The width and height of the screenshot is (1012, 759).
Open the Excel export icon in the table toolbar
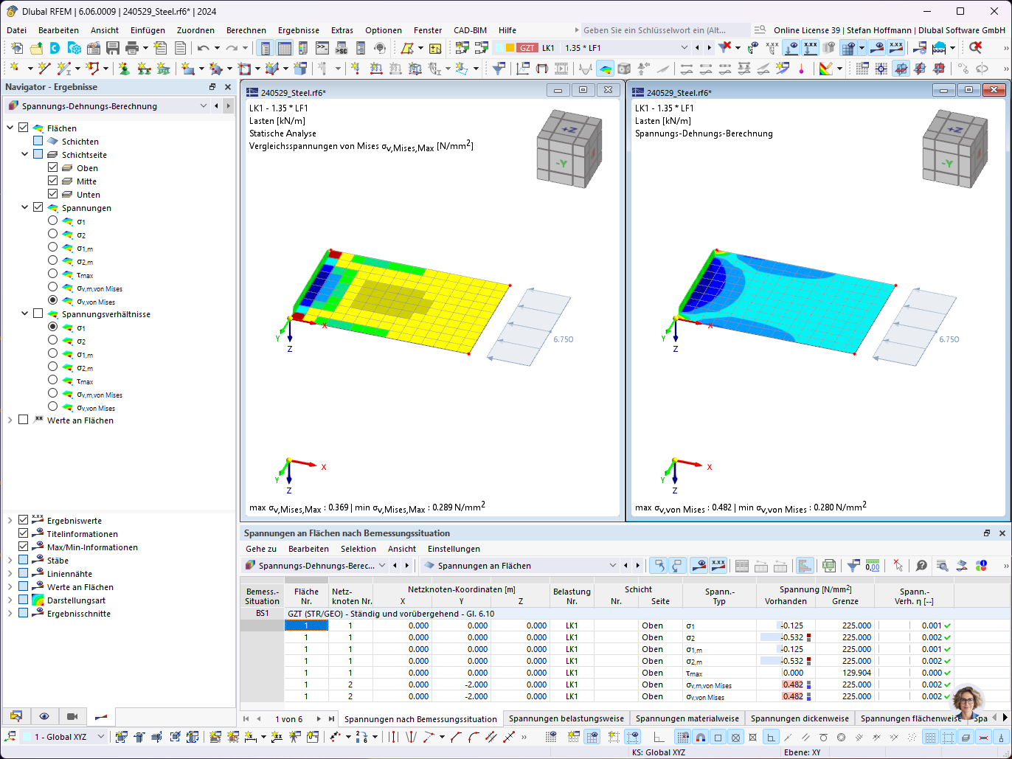pos(828,565)
